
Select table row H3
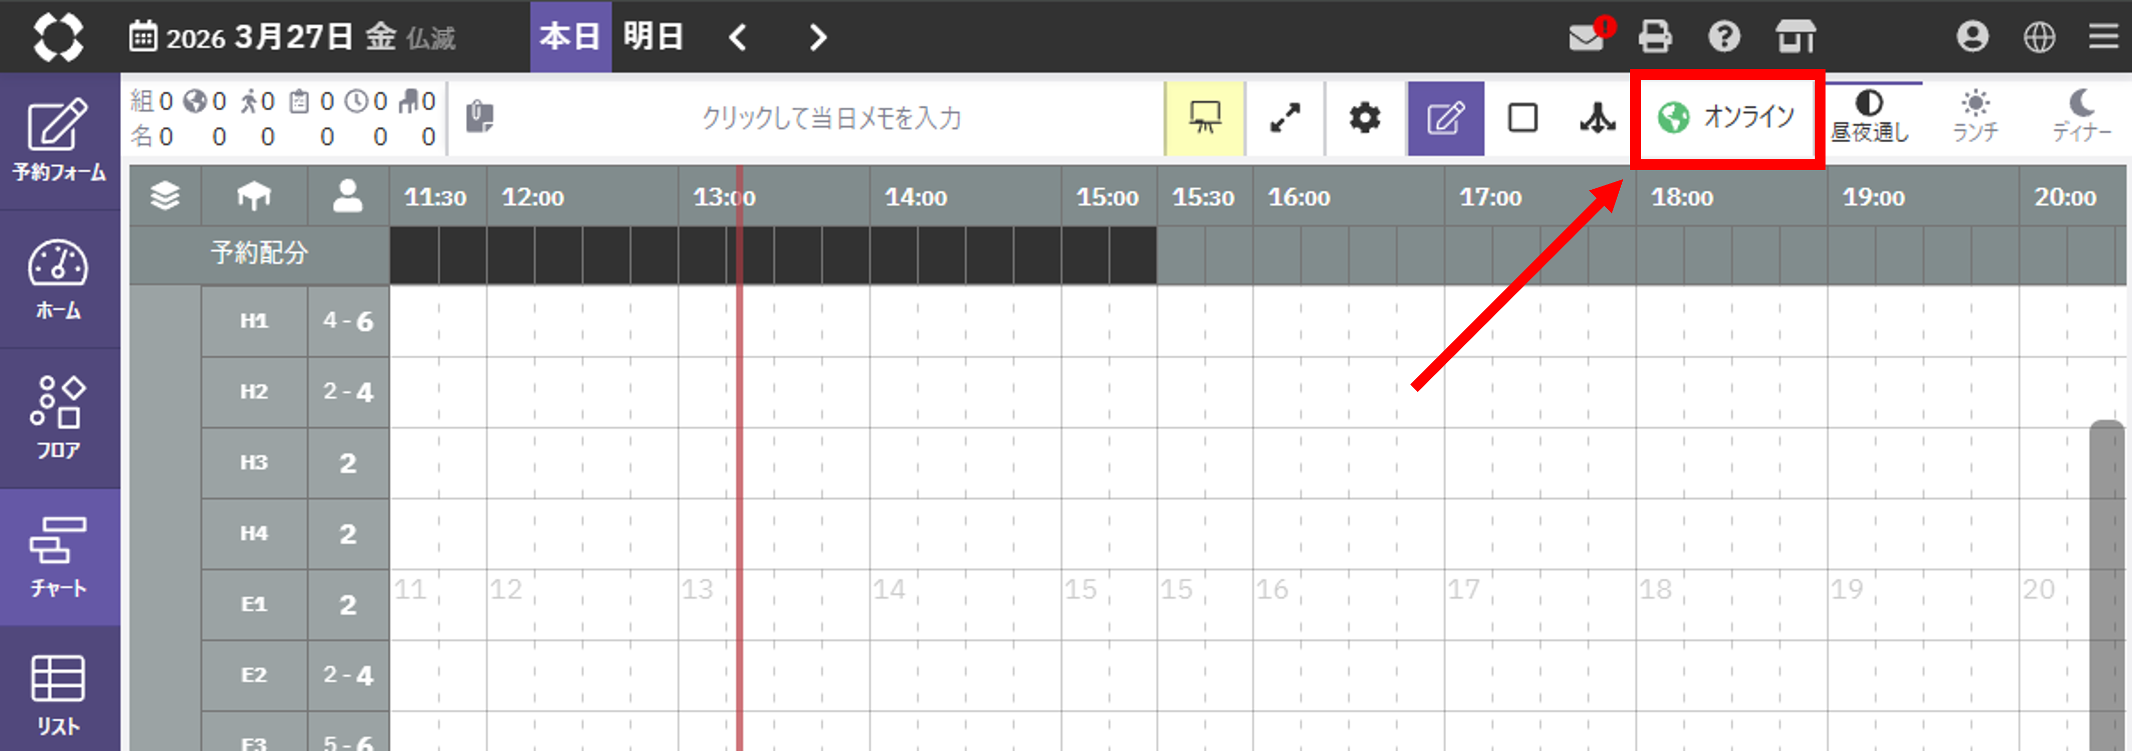tap(254, 462)
